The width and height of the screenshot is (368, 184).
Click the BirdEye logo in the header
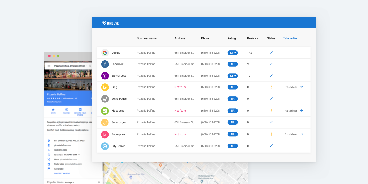110,23
